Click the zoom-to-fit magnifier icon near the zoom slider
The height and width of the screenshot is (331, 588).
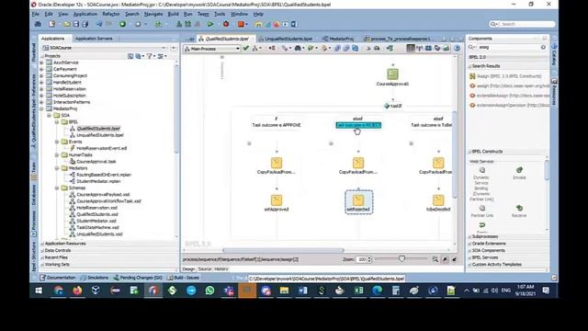[435, 259]
